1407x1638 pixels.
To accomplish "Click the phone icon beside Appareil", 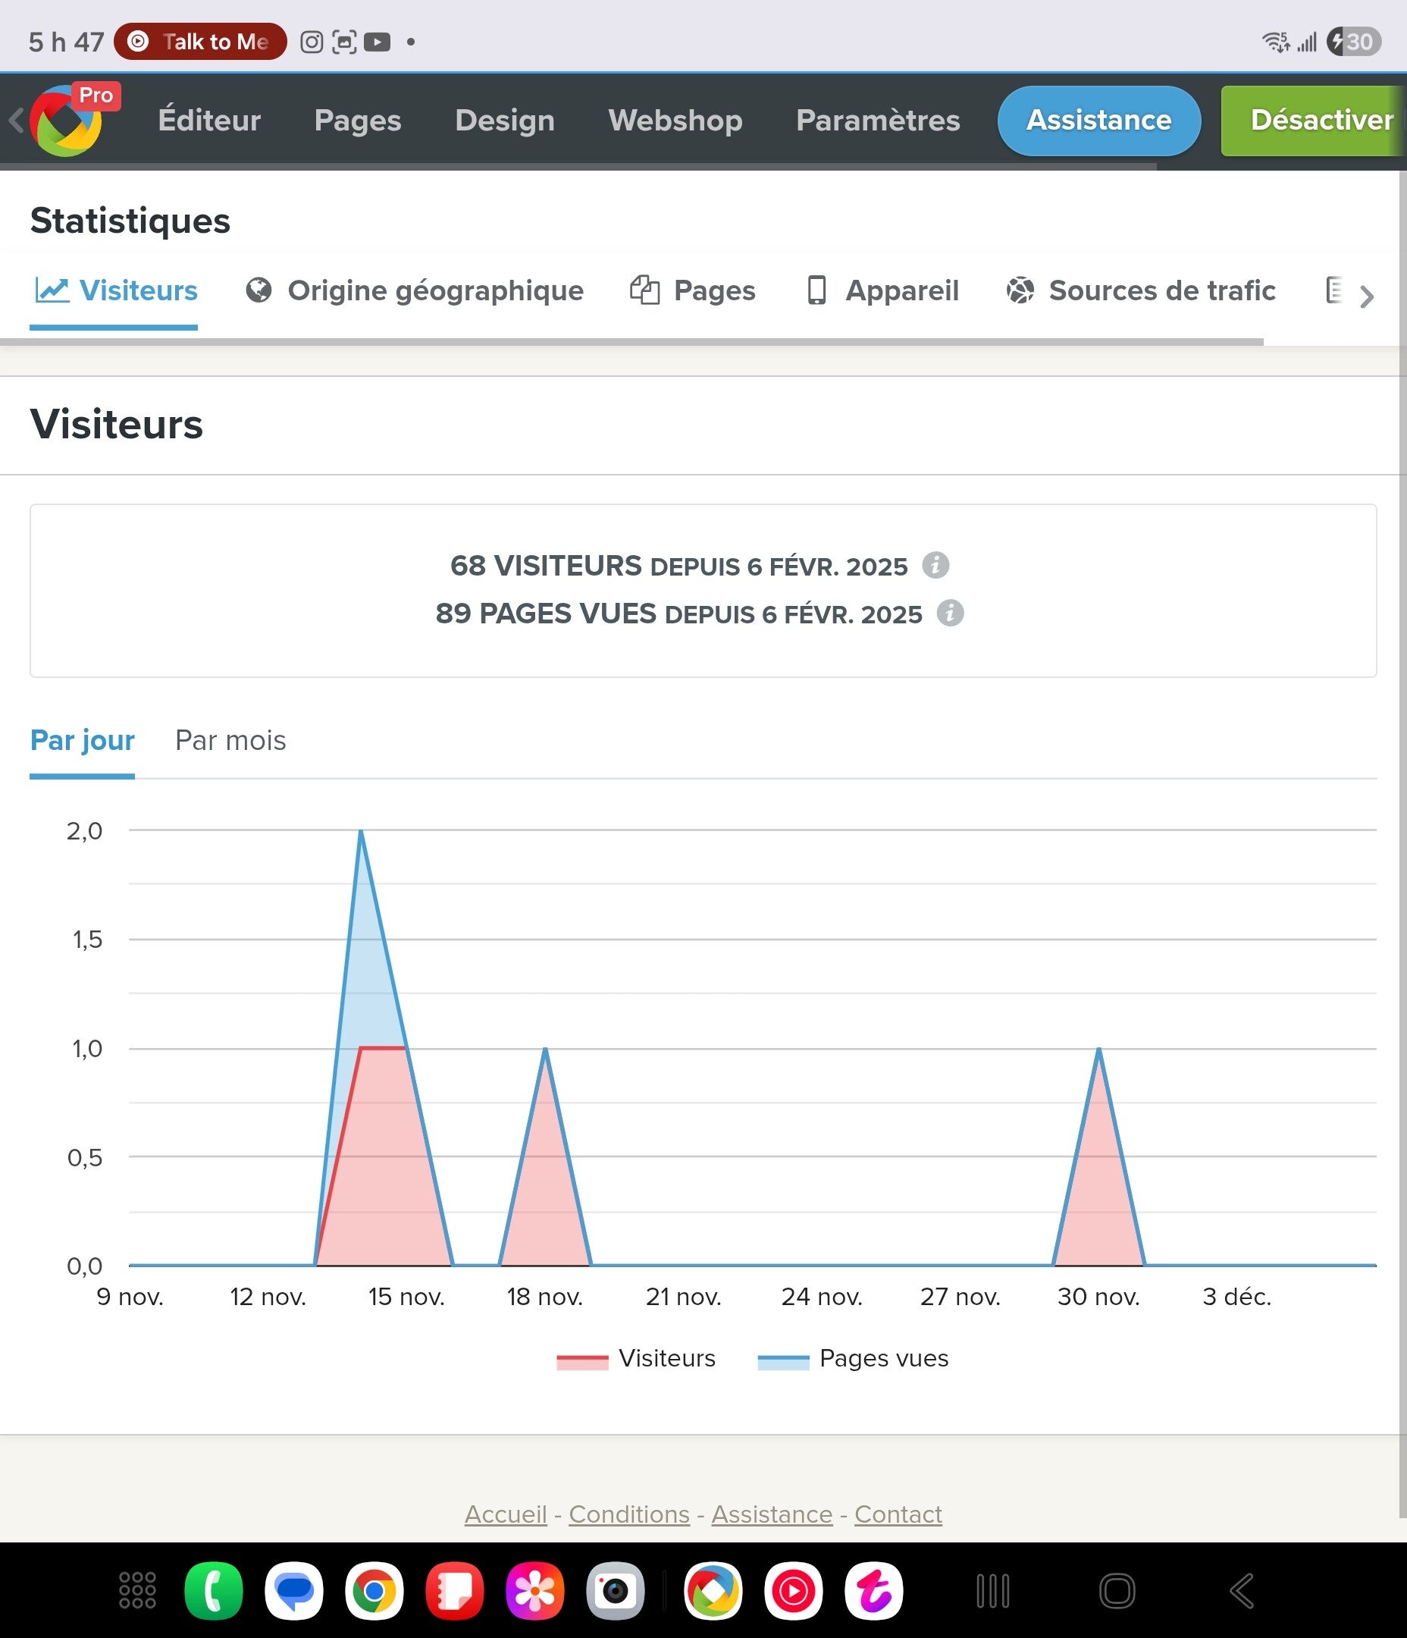I will tap(816, 291).
